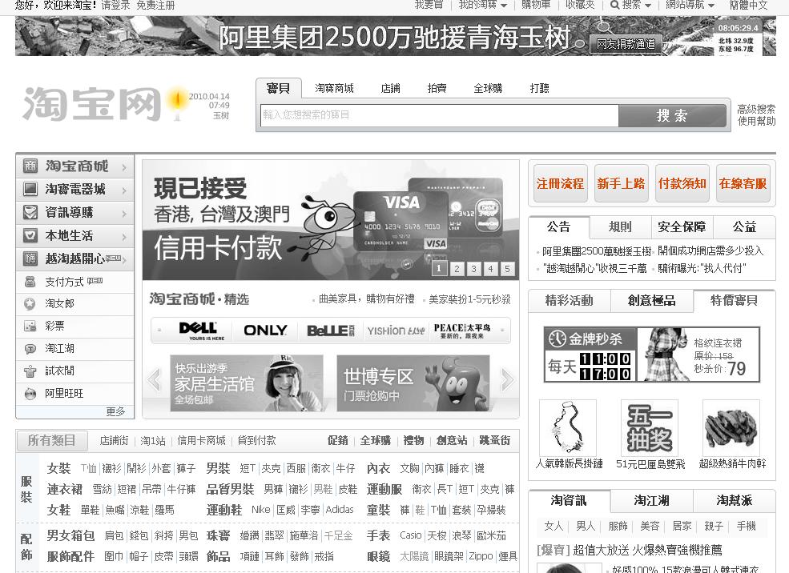Select the 全球購 search tab

[x=488, y=89]
